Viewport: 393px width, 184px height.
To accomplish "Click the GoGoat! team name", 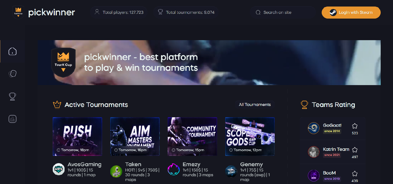I will 332,125.
